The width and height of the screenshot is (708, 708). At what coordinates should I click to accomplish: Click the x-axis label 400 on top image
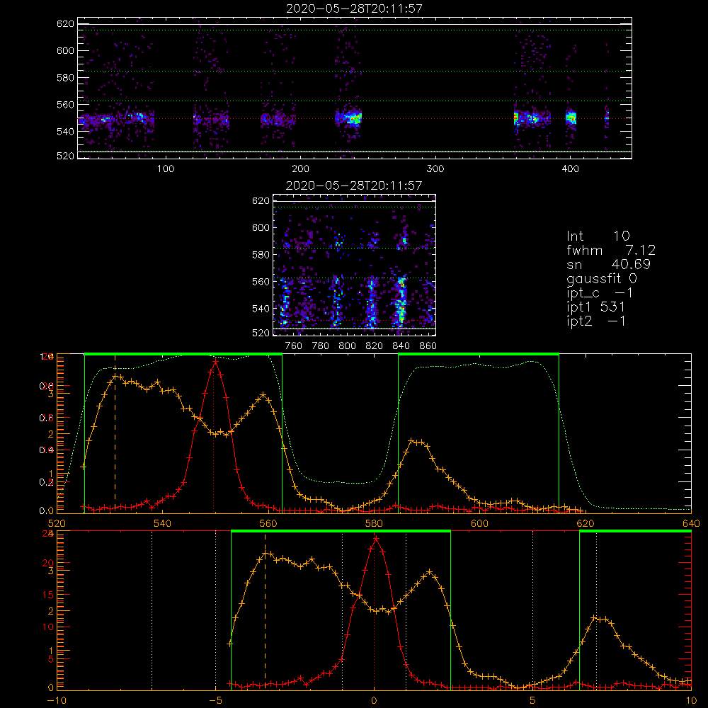[x=570, y=169]
